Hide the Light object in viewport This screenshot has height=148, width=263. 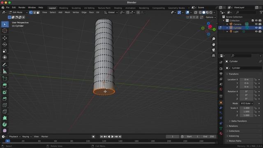click(x=256, y=32)
